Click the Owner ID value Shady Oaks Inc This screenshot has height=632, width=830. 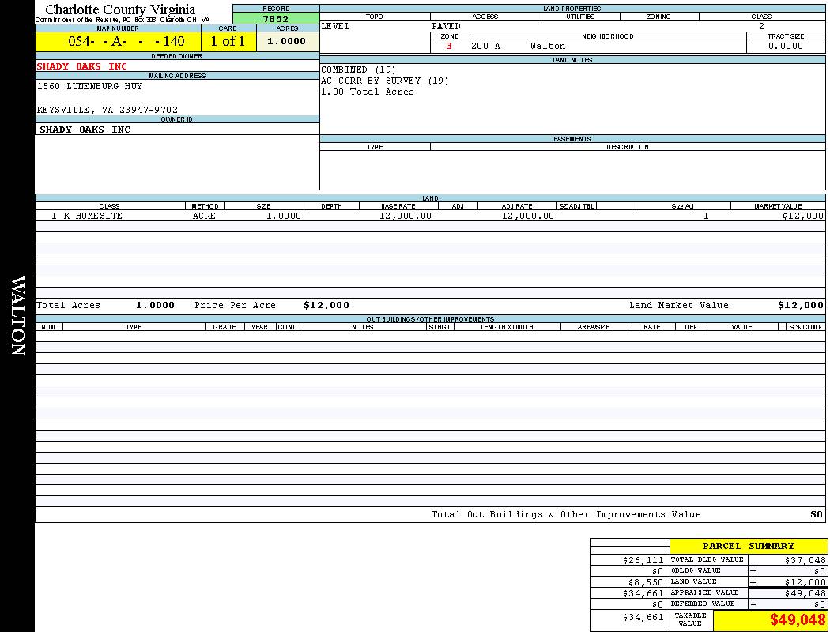[x=85, y=130]
